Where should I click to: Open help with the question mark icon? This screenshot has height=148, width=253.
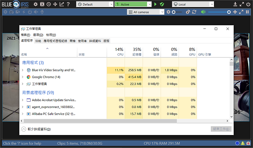(68, 4)
